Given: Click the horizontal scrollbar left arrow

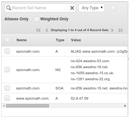Looking at the screenshot, I should tap(4, 106).
